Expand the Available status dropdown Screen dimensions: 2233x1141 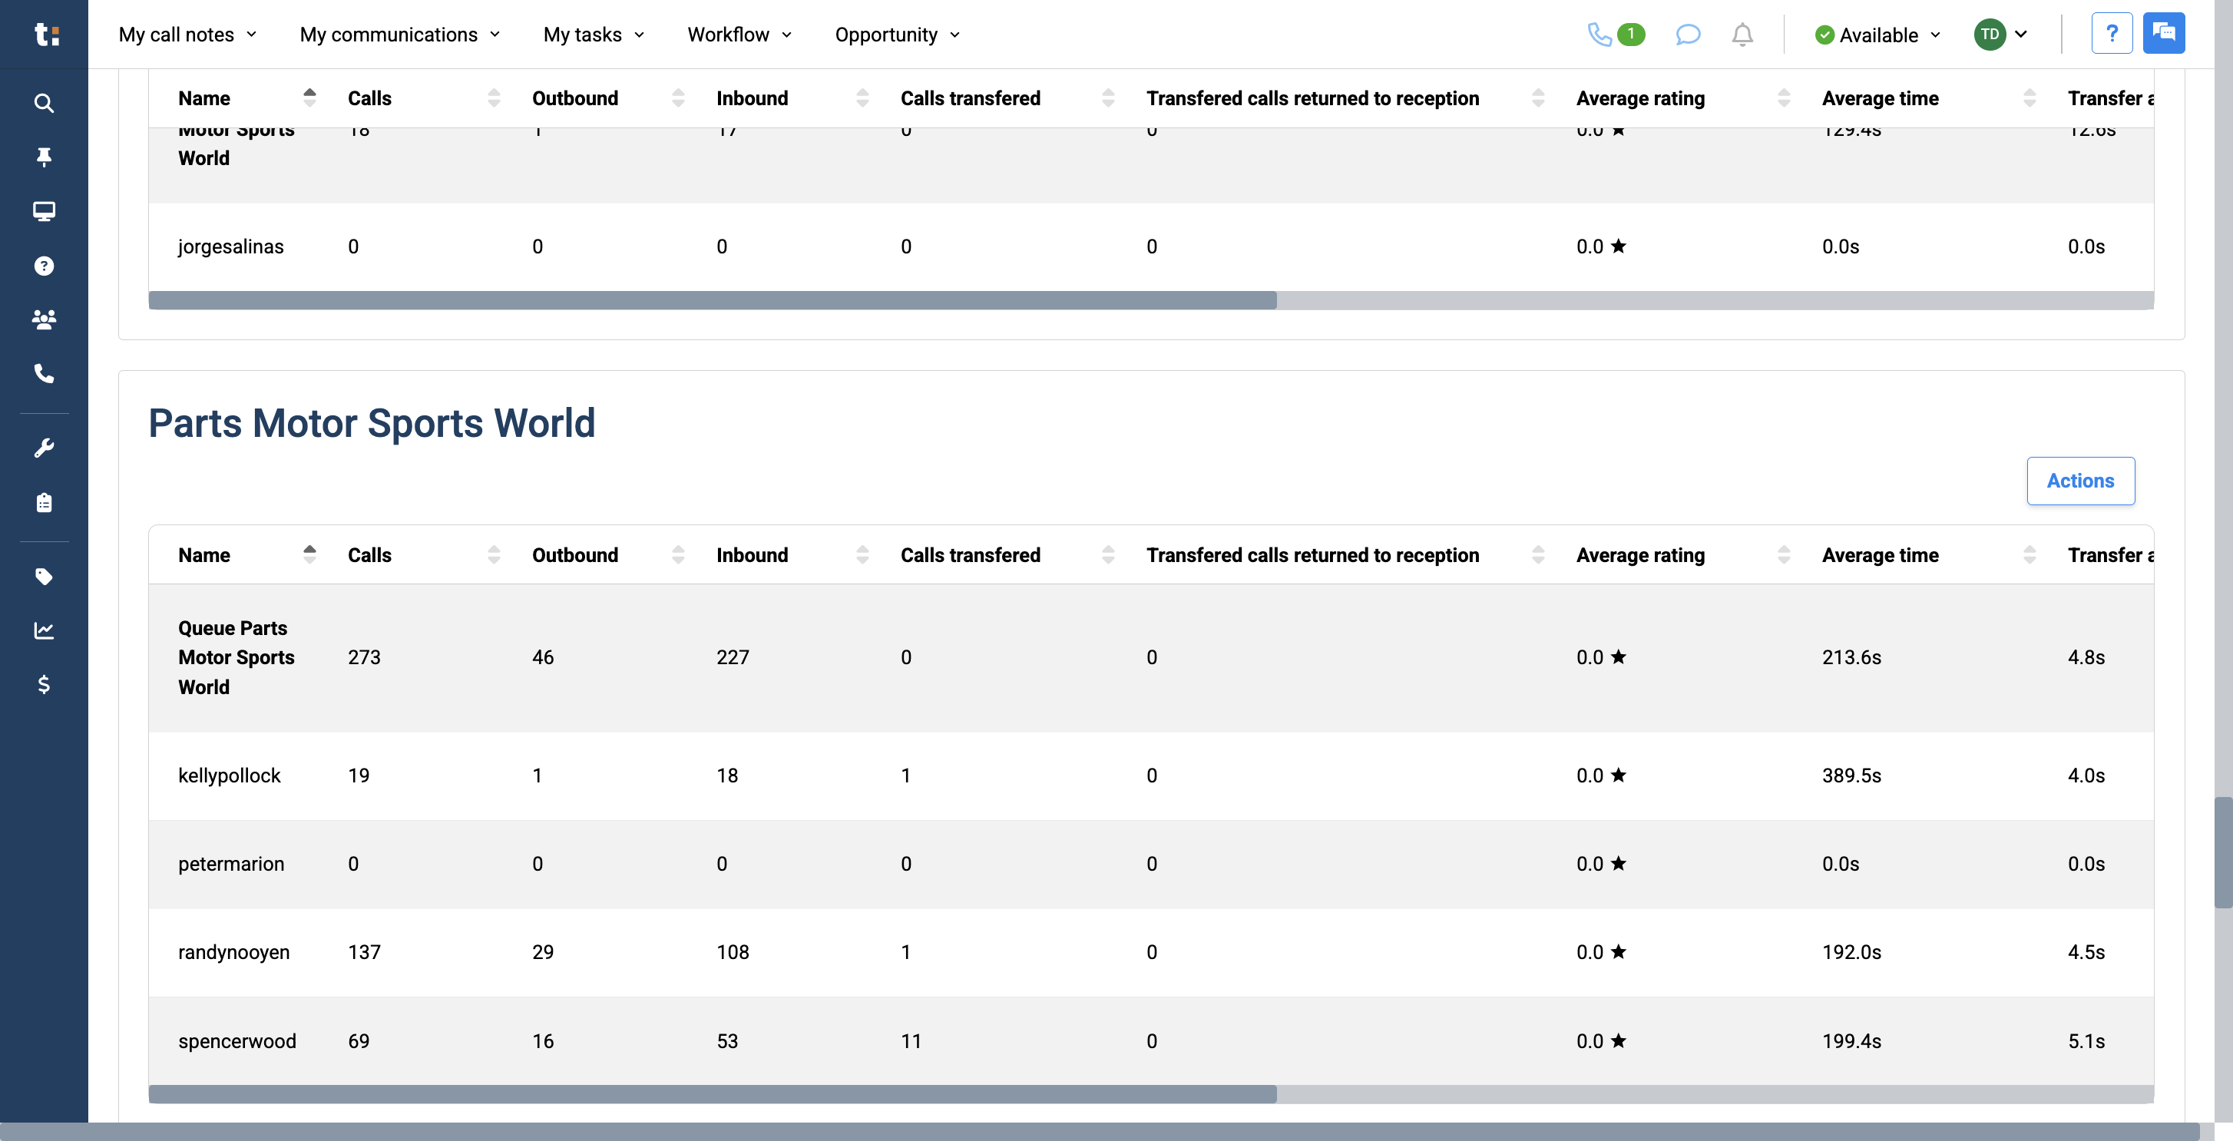(x=1877, y=35)
